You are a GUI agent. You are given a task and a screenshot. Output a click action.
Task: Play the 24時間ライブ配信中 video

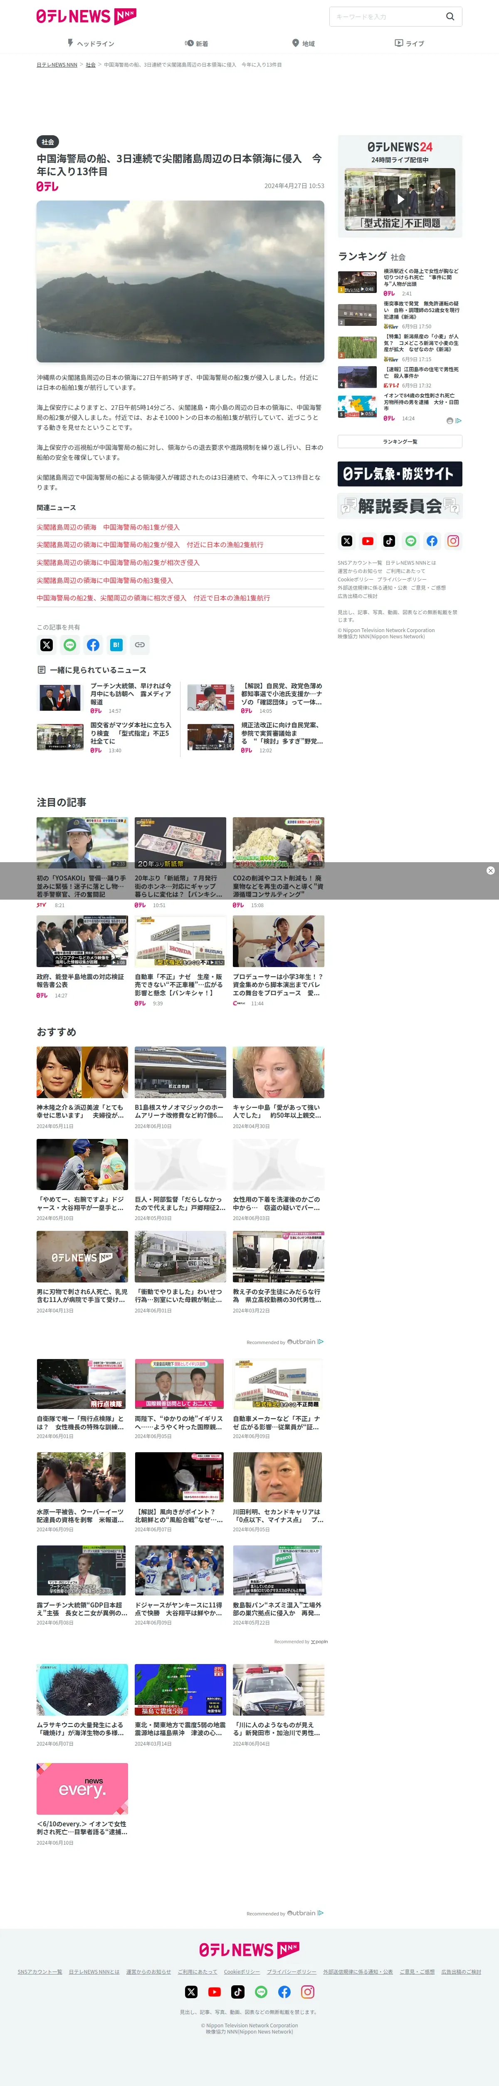tap(400, 198)
